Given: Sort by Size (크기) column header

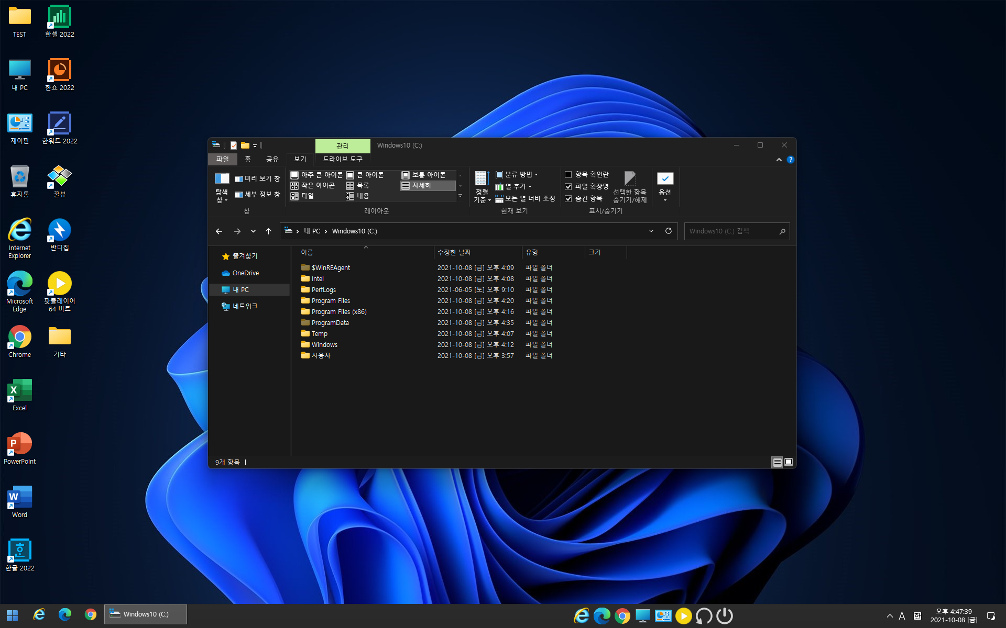Looking at the screenshot, I should (x=606, y=253).
